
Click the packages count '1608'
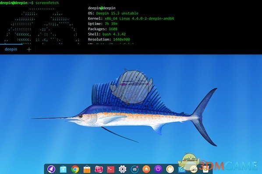pos(113,29)
